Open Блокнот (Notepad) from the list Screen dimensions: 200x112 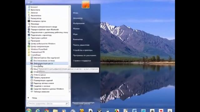click(34, 7)
